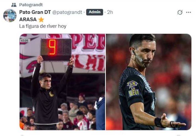Open the Patograndt community link

[31, 5]
